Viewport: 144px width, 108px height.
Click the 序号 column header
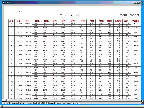tap(11, 21)
